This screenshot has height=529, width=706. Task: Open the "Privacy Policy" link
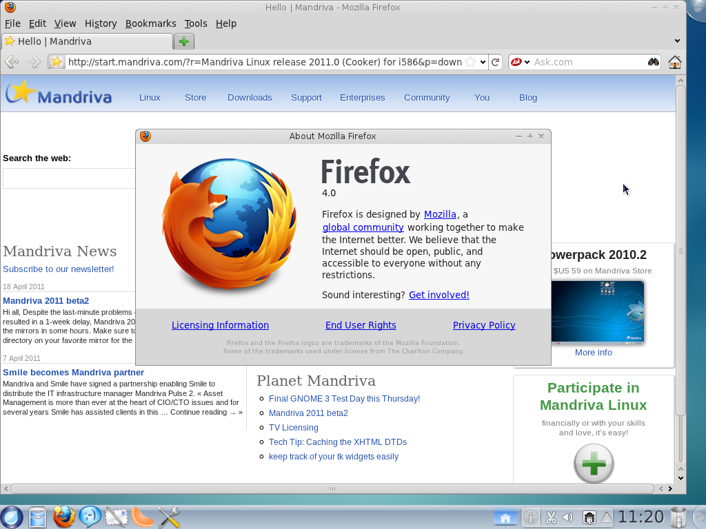coord(483,324)
